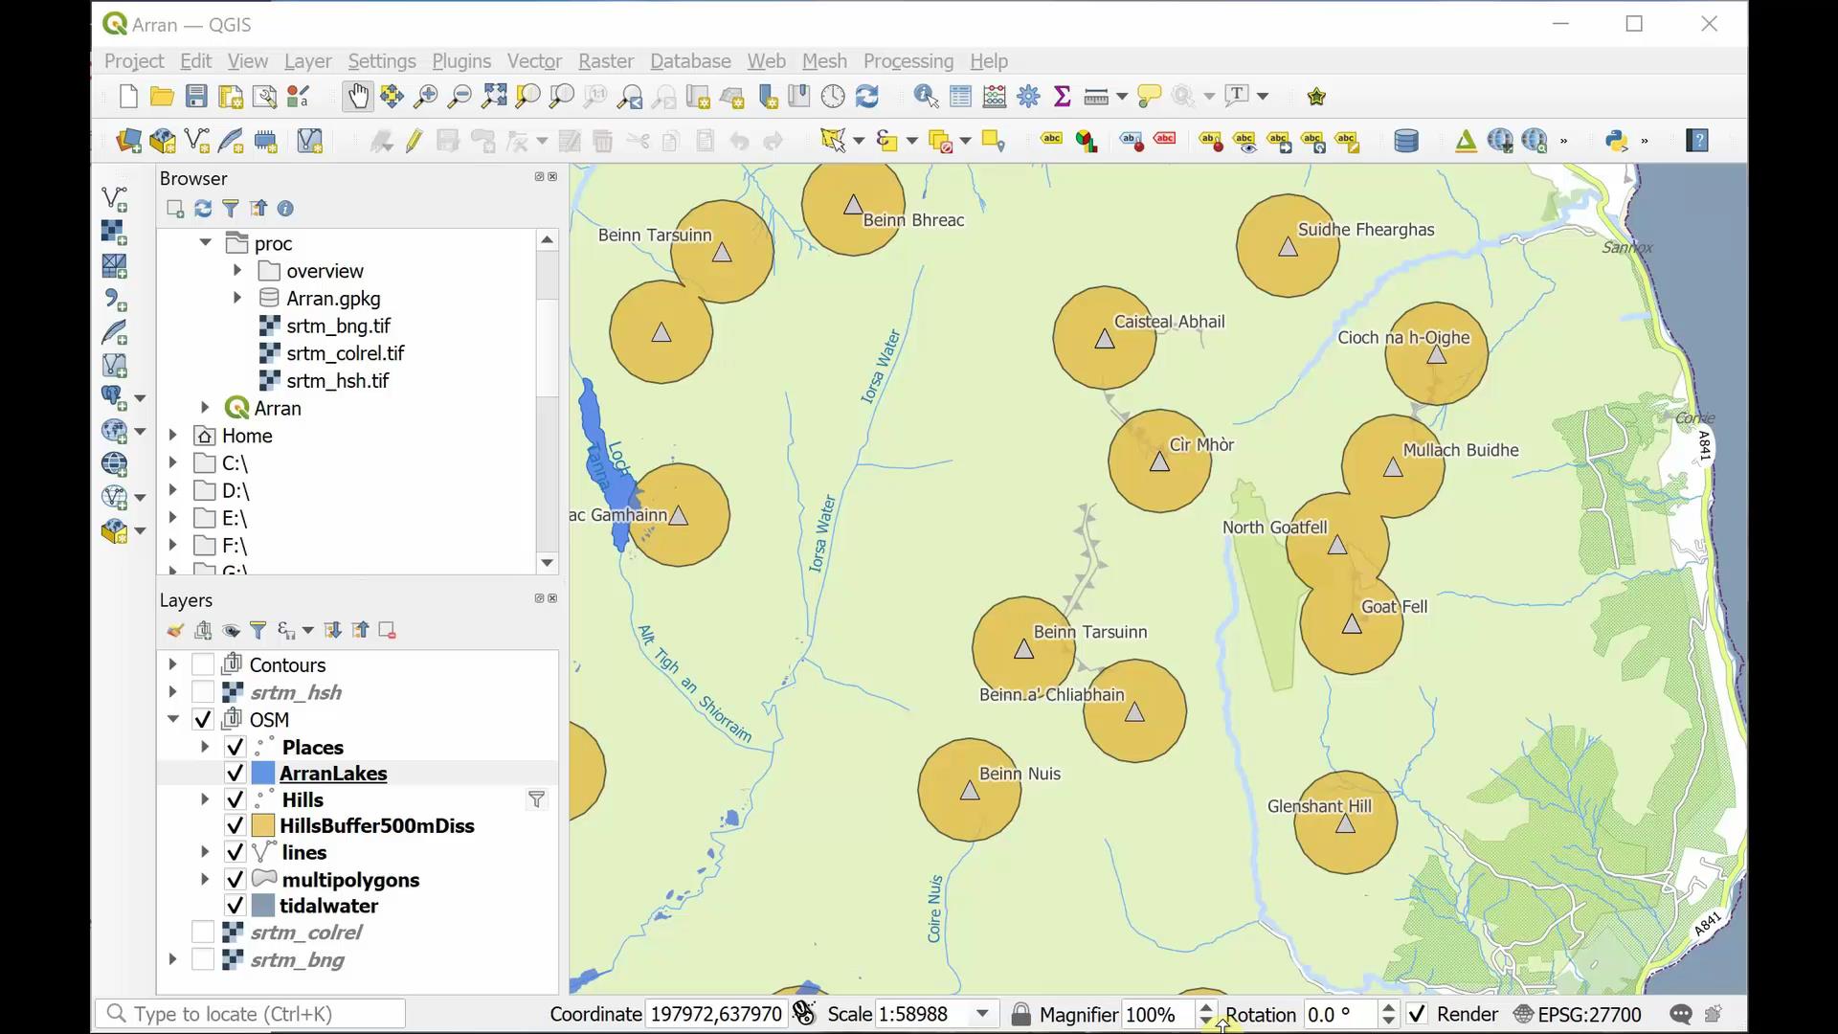Viewport: 1838px width, 1034px height.
Task: Uncheck the ArranLakes layer visibility
Action: pyautogui.click(x=235, y=774)
